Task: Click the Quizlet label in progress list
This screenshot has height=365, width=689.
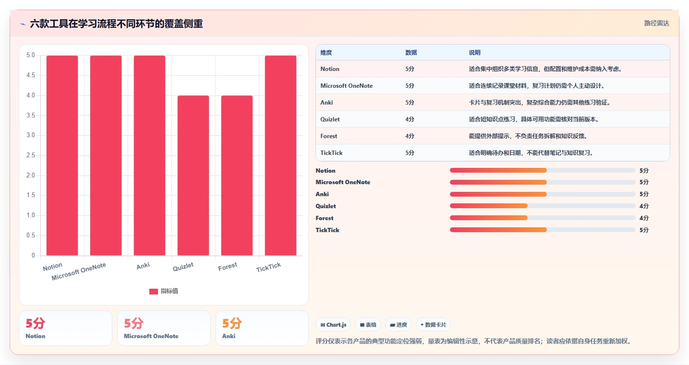Action: coord(326,206)
